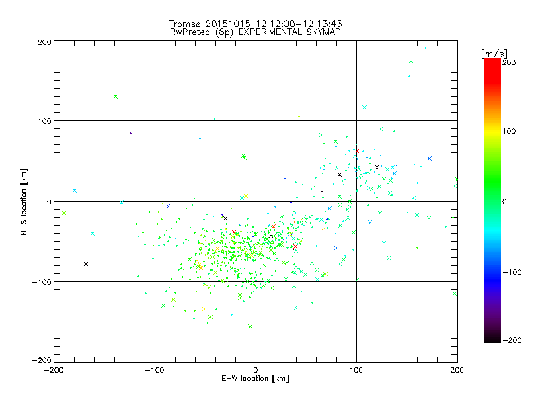Click the N-S axis tick label "-200"
Viewport: 538px width, 403px height.
42,360
